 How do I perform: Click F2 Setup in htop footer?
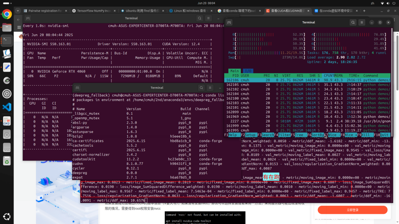pyautogui.click(x=249, y=135)
